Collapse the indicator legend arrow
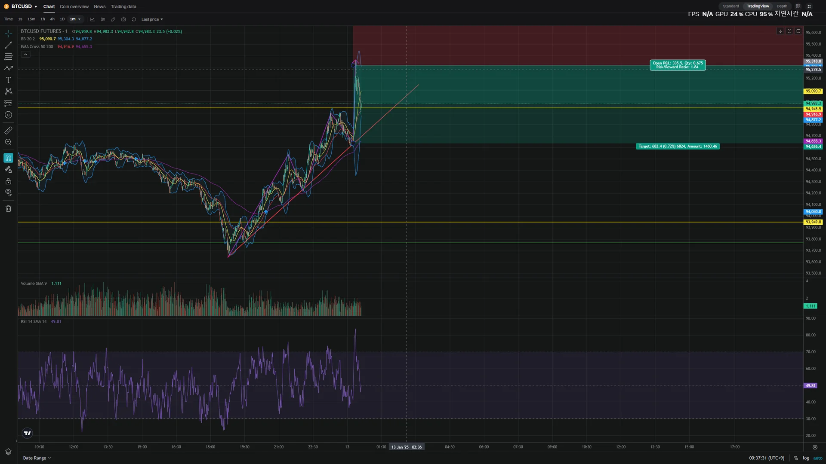Image resolution: width=826 pixels, height=464 pixels. (25, 55)
